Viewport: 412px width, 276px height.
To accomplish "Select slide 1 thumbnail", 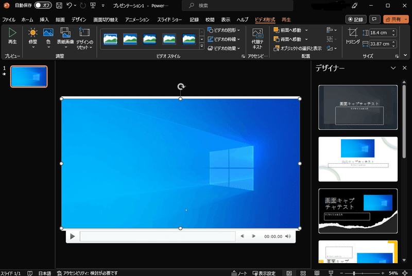I will pyautogui.click(x=29, y=76).
